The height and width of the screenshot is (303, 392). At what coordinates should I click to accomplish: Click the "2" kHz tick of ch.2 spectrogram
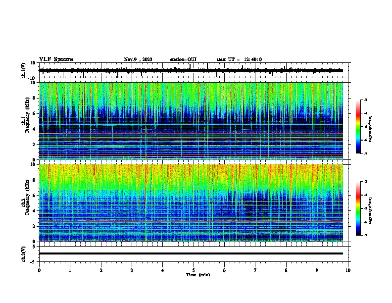click(x=35, y=226)
